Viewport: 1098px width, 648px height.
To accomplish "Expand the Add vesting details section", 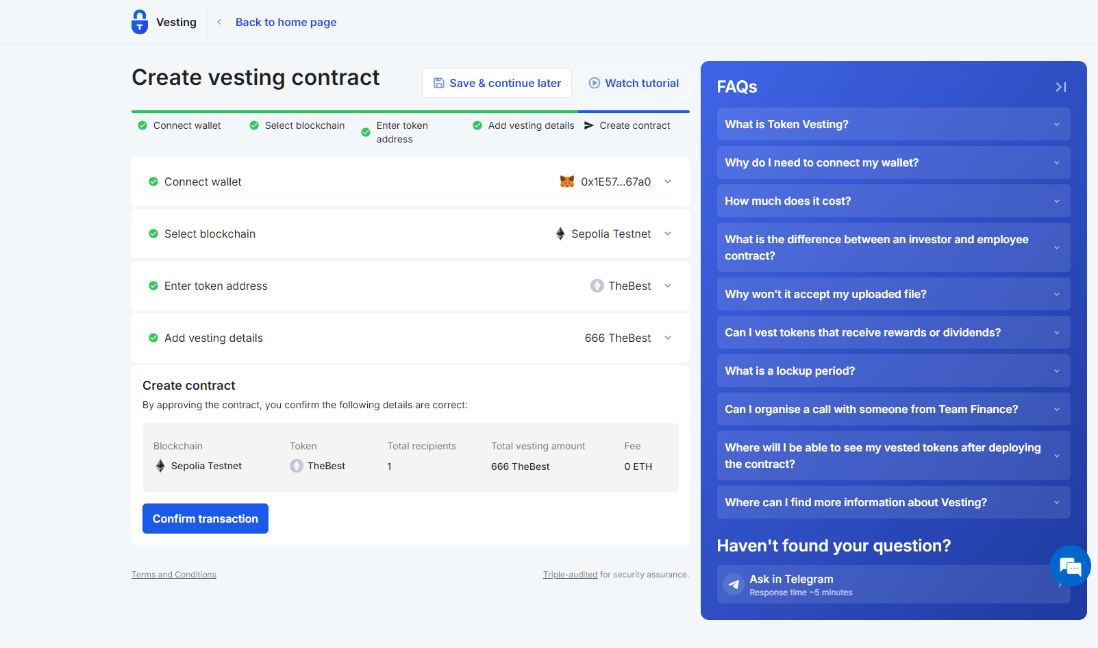I will pos(667,338).
